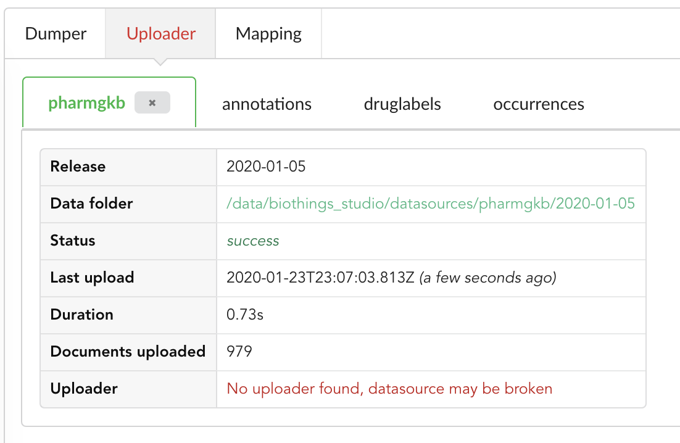Show the occurrences sub-source tab
Screen dimensions: 680x443
click(539, 104)
